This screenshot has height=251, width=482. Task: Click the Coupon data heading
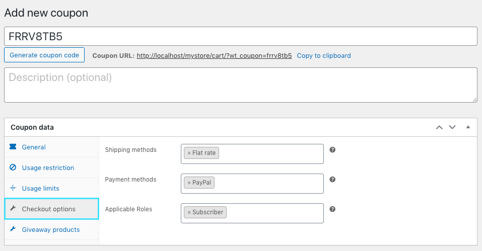click(x=32, y=127)
